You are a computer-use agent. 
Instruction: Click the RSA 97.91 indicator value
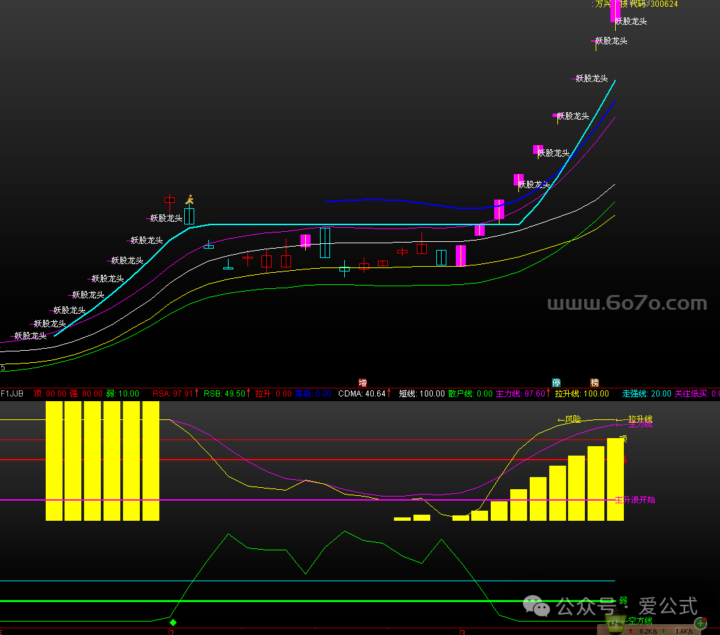point(174,394)
